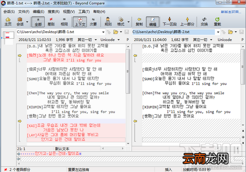Expand left pane 其它一切 file type dropdown
This screenshot has width=246, height=172.
point(96,40)
